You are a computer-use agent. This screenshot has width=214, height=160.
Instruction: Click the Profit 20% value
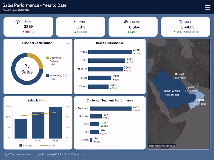pos(81,27)
